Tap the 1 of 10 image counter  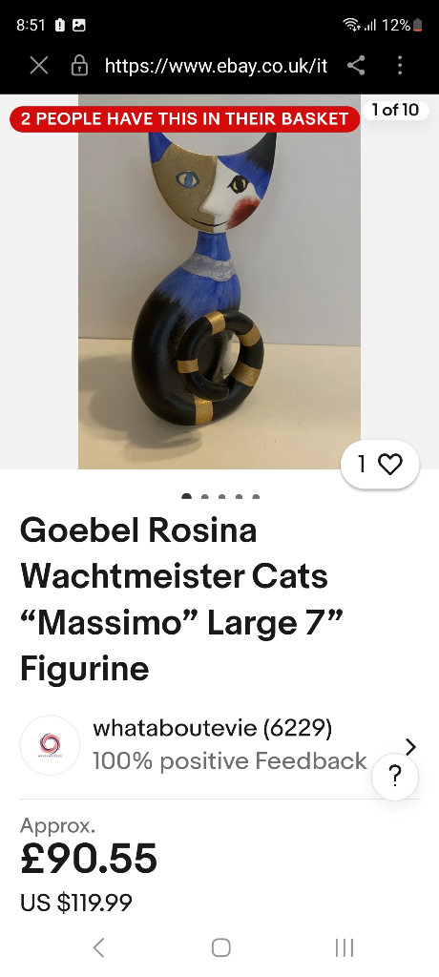(395, 111)
